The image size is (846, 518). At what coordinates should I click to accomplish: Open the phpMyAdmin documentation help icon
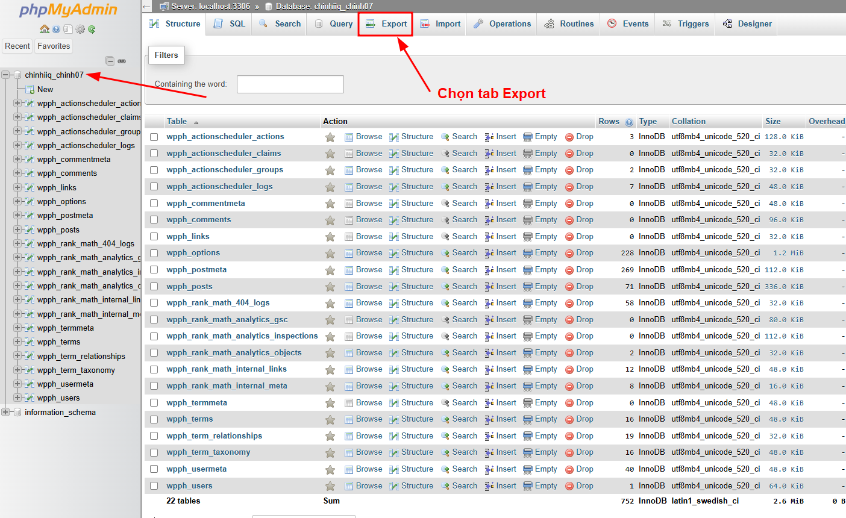click(x=56, y=29)
